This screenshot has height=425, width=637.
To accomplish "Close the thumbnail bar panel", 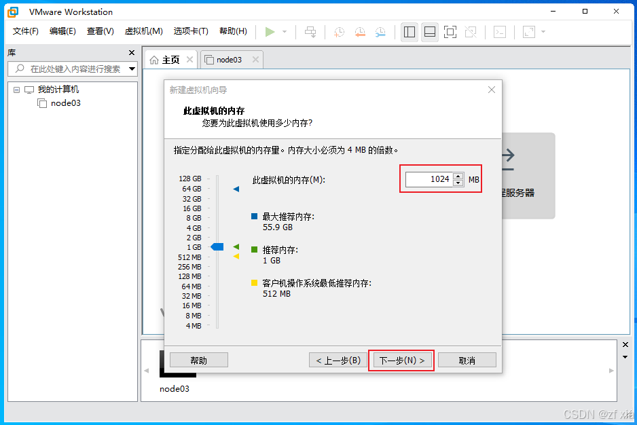I will (625, 345).
